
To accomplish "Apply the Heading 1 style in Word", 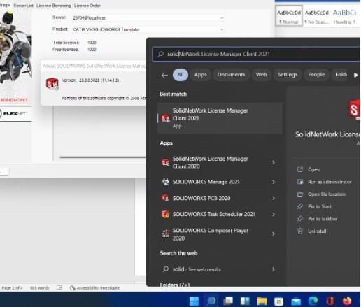I will point(344,16).
